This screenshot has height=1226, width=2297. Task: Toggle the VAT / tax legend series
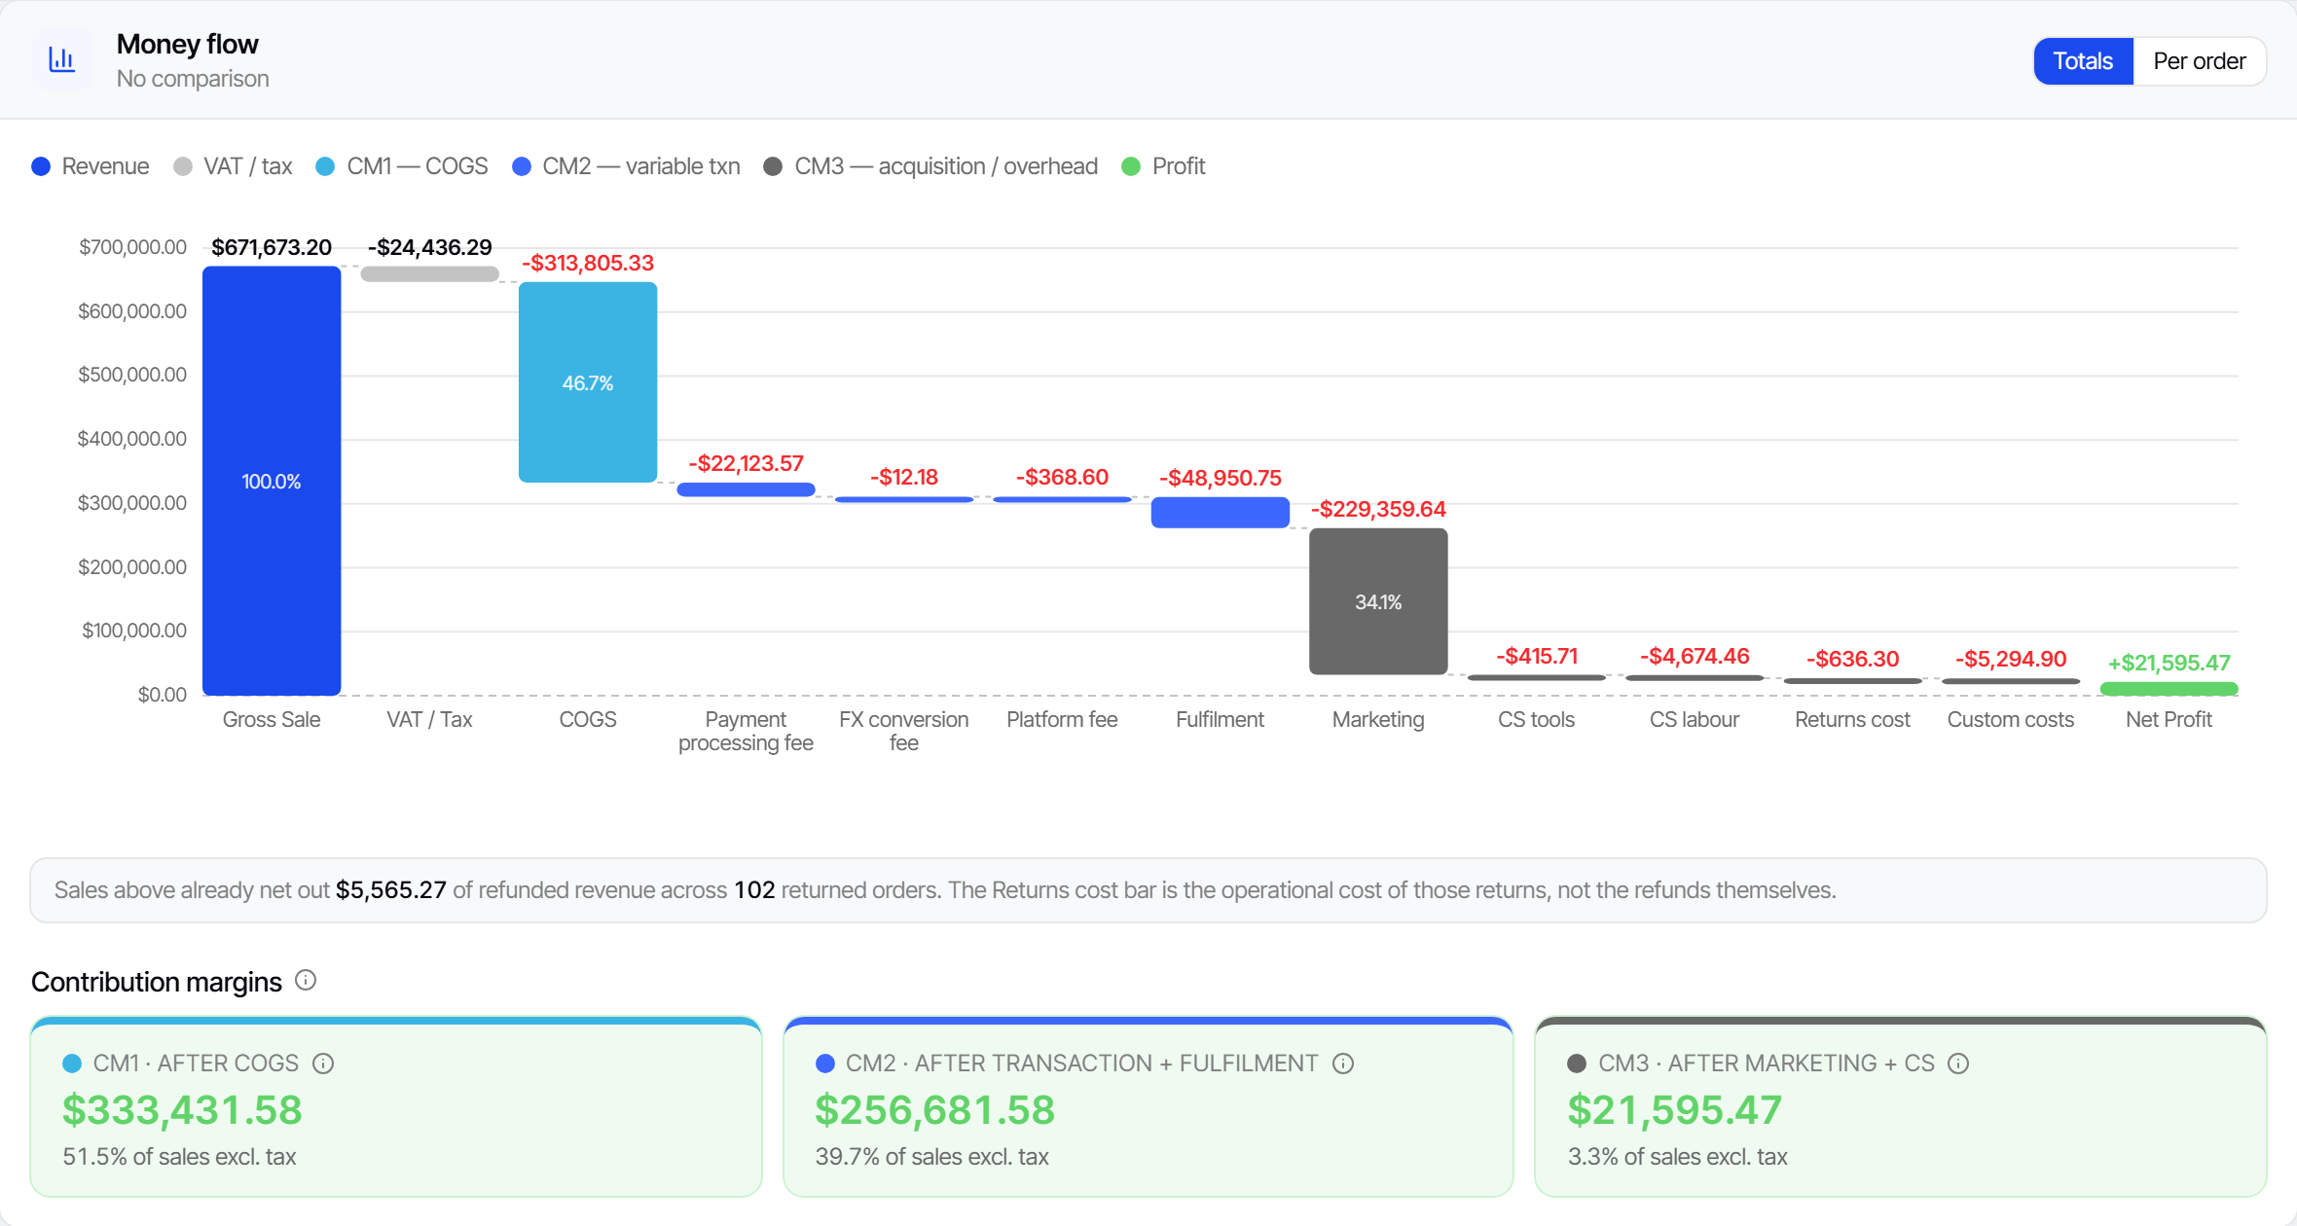(x=233, y=166)
